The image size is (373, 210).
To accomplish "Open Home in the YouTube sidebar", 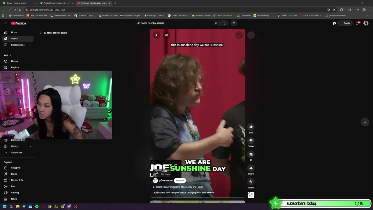I will tap(17, 32).
